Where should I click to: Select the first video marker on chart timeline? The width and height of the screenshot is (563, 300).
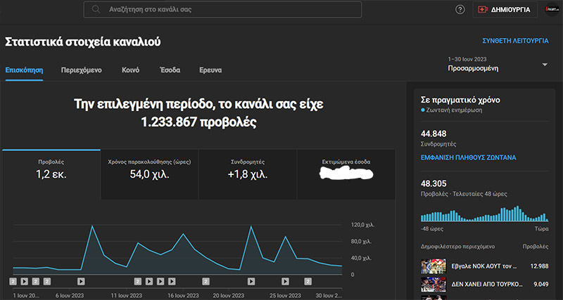coord(13,281)
